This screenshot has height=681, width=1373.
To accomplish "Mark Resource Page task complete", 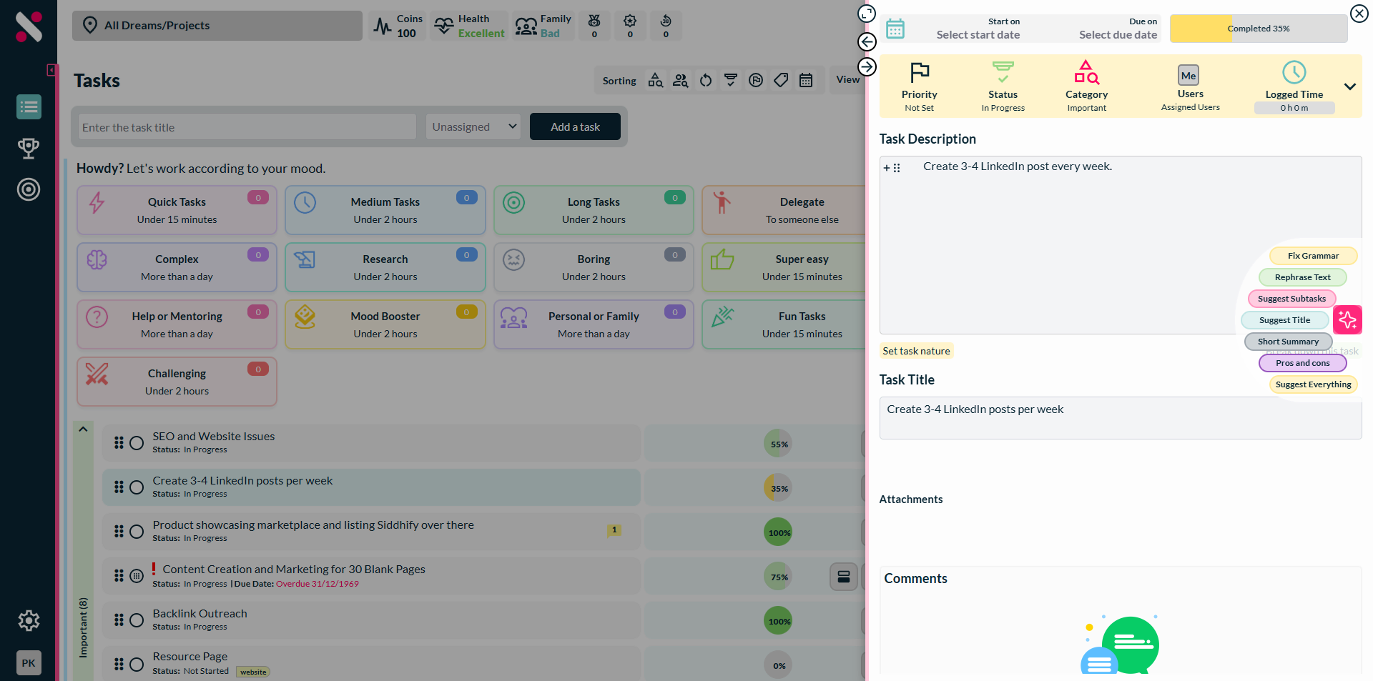I will click(137, 665).
